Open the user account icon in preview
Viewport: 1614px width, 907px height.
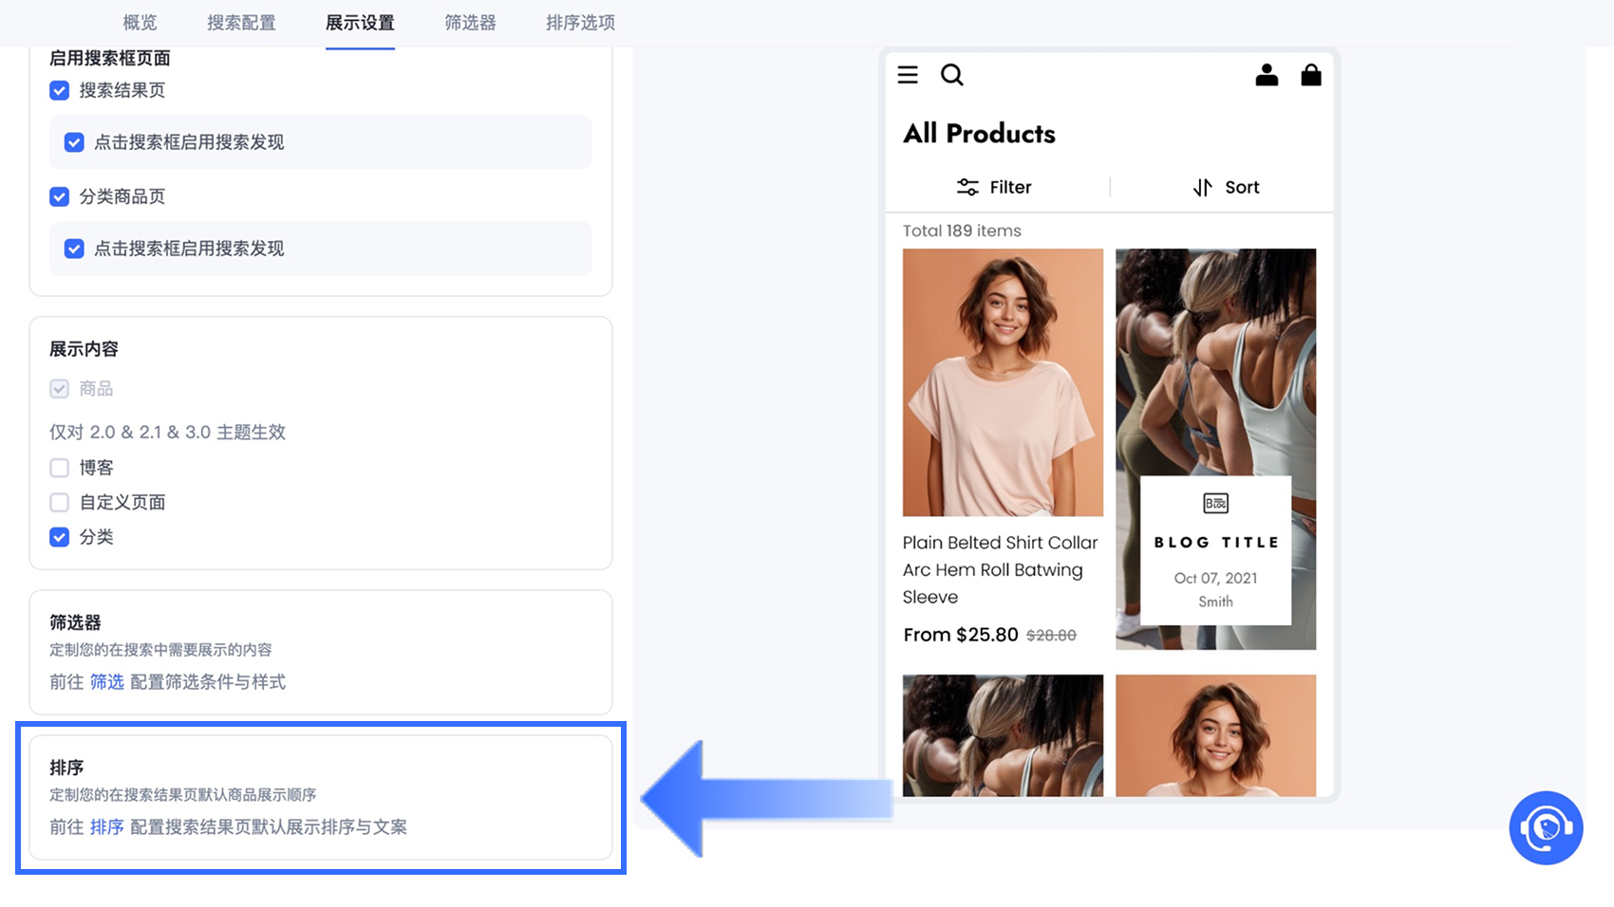(x=1267, y=75)
